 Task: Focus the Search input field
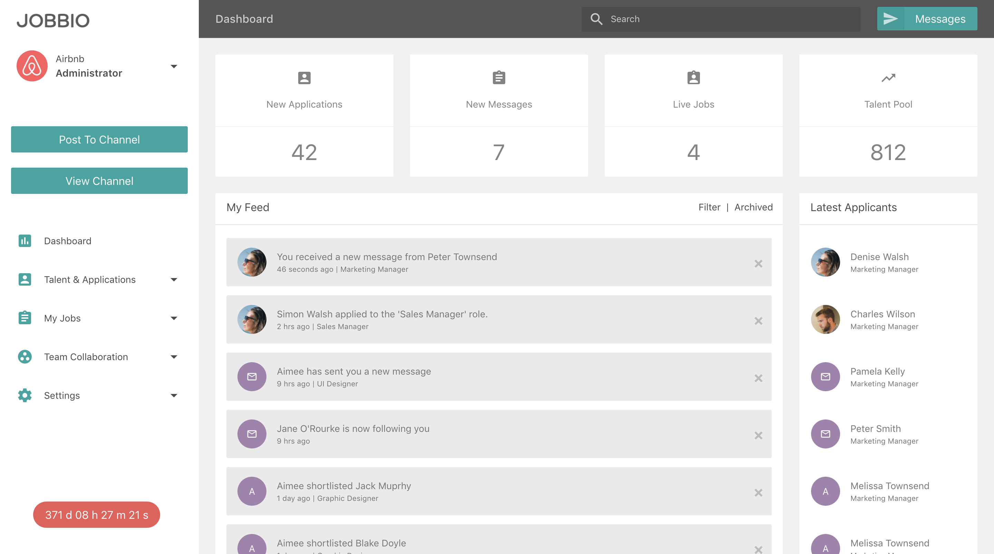721,19
